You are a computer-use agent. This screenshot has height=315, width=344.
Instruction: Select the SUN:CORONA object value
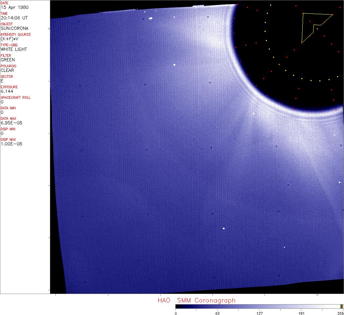[14, 28]
